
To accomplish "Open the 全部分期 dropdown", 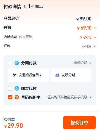I will click(83, 63).
